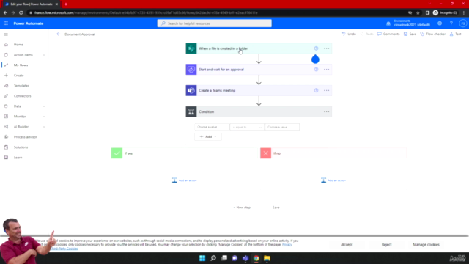
Task: Open ellipsis menu of approval step
Action: pyautogui.click(x=326, y=70)
